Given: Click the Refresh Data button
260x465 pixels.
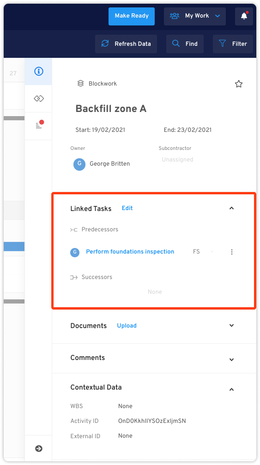Looking at the screenshot, I should coord(126,44).
